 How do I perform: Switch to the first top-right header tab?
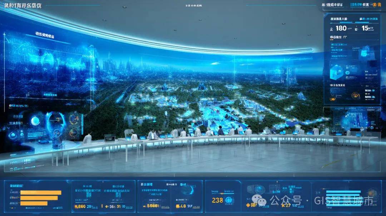coord(332,5)
